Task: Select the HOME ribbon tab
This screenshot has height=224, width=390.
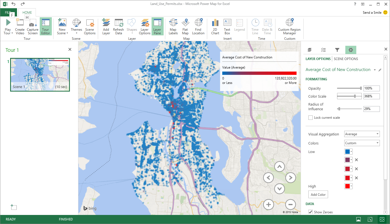Action: [27, 12]
